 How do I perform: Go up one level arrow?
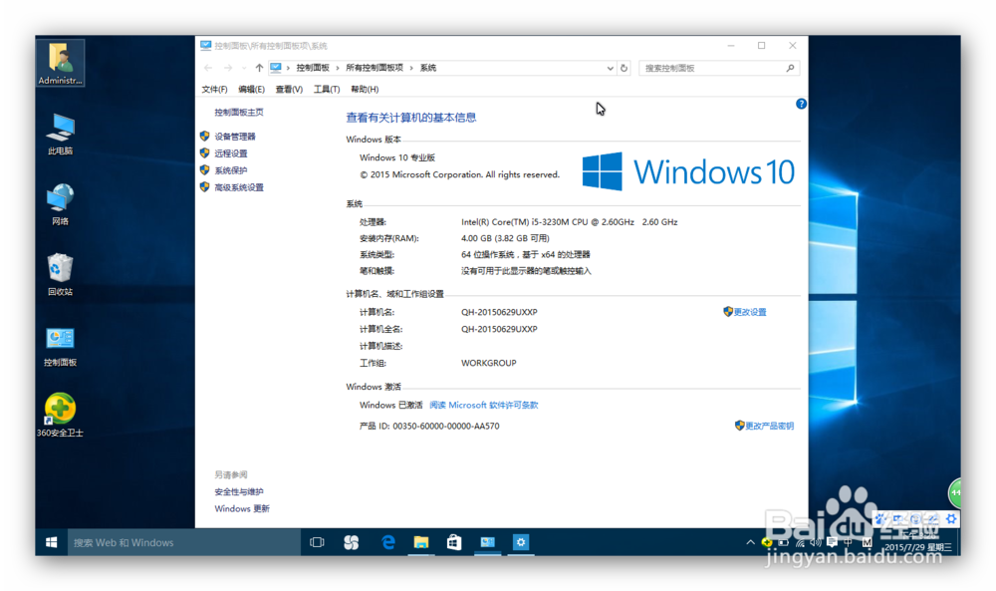[259, 68]
